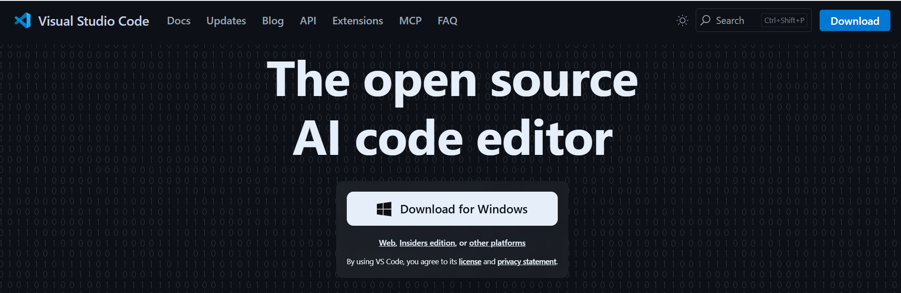Open the other platforms link
Viewport: 901px width, 293px height.
[497, 243]
